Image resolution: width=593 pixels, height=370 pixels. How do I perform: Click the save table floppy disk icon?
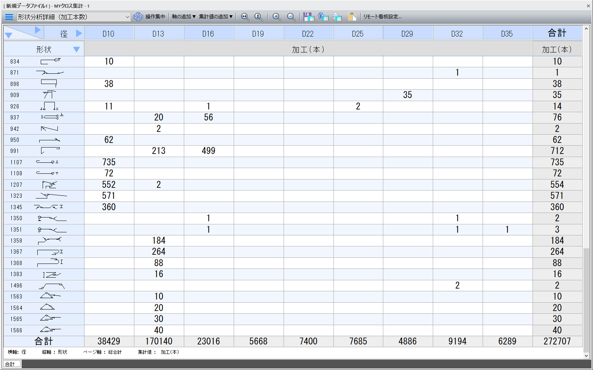308,17
